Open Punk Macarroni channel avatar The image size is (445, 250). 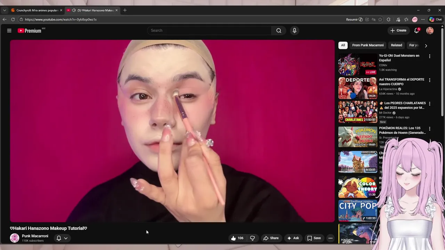[x=15, y=238]
